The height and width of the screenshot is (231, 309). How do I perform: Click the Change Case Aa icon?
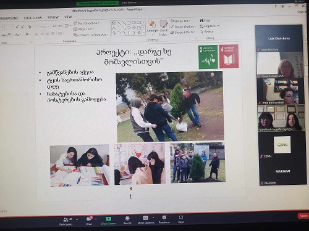tap(18, 34)
